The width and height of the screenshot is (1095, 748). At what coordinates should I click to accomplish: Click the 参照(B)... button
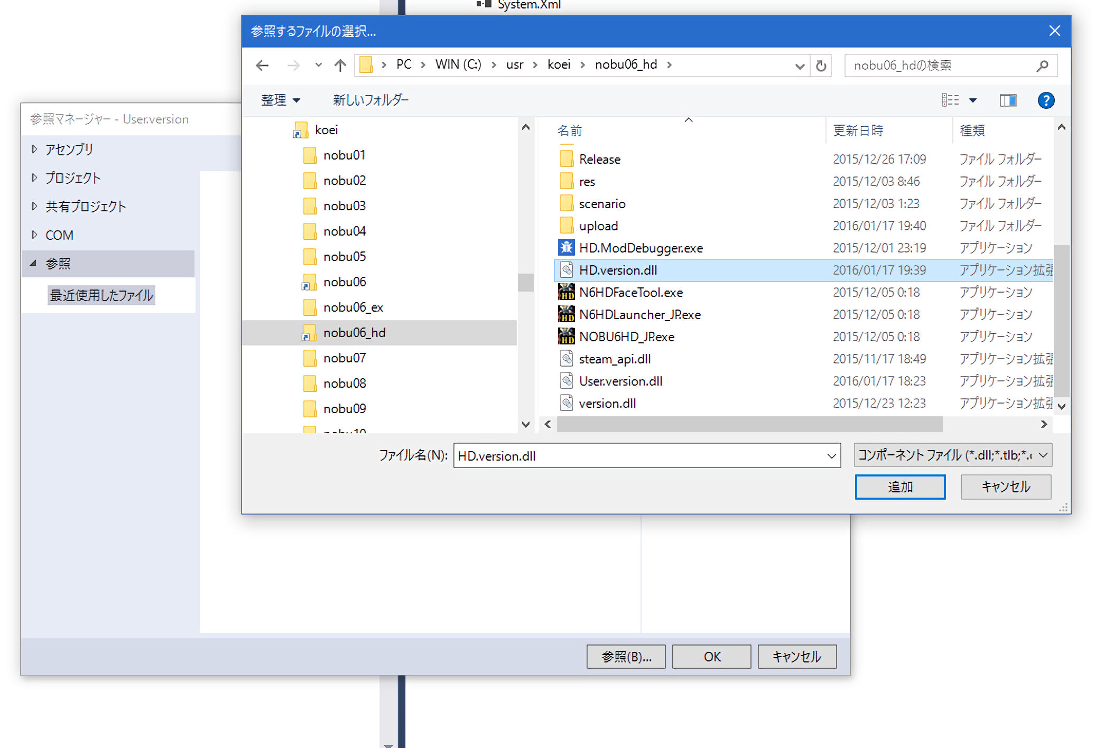[x=626, y=657]
